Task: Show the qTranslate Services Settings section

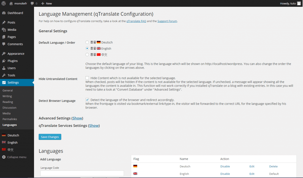Action: tap(94, 126)
